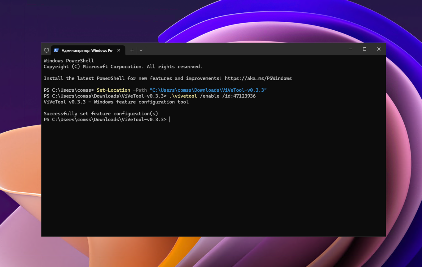
Task: Close the PowerShell tab
Action: click(119, 50)
